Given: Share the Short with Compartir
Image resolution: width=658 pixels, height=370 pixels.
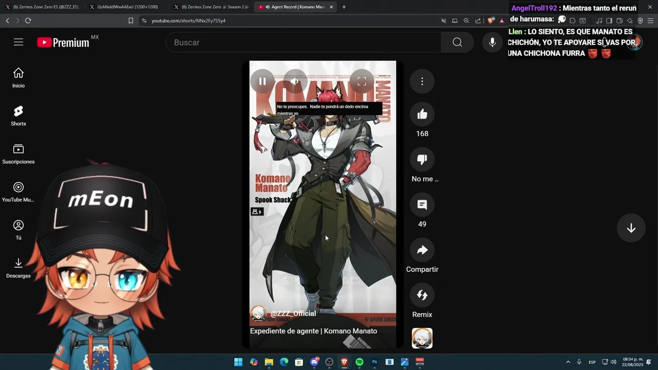Looking at the screenshot, I should [x=422, y=250].
